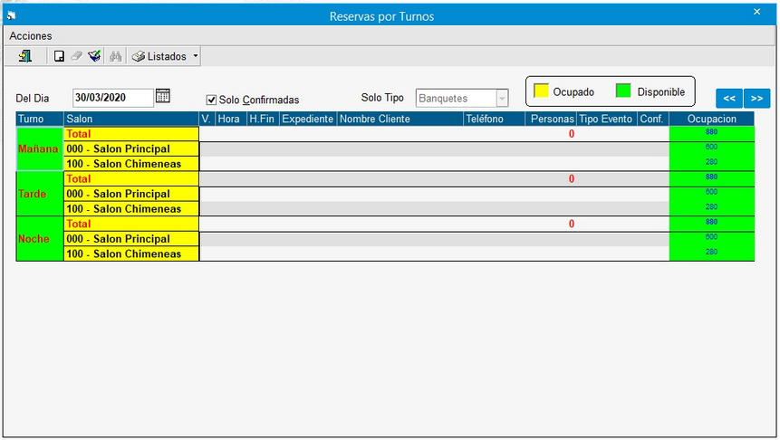780x440 pixels.
Task: Go to next day with >> button
Action: (x=757, y=99)
